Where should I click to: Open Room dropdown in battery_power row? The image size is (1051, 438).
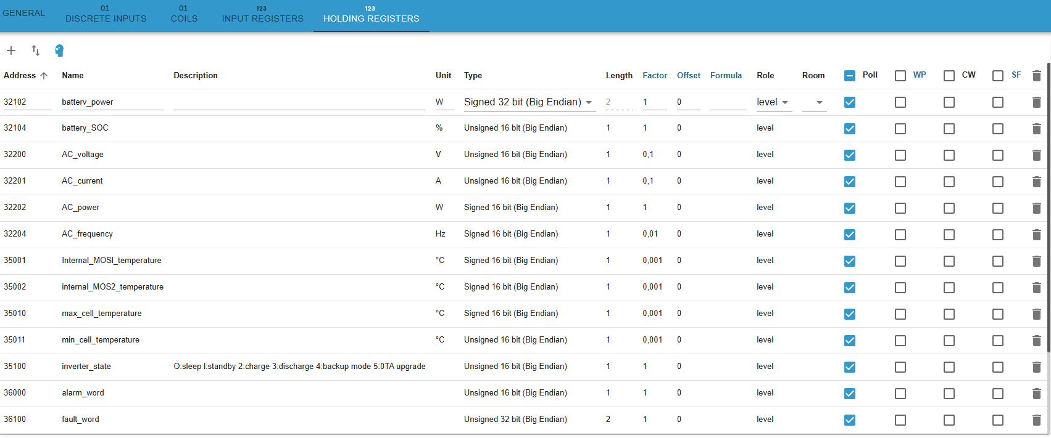(814, 102)
